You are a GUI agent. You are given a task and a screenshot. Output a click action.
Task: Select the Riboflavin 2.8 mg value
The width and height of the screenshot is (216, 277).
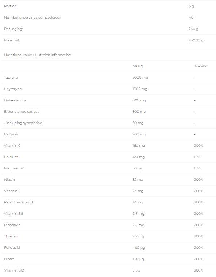138,225
